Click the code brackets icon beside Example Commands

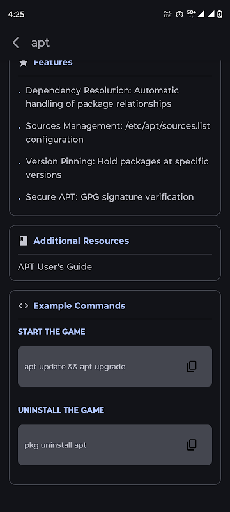[24, 306]
